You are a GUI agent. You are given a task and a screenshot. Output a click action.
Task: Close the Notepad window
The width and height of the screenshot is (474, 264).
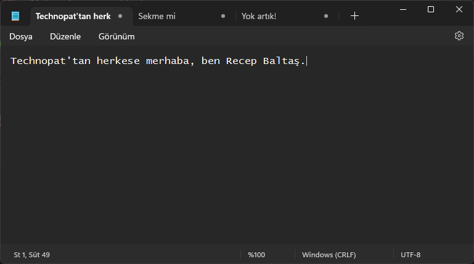tap(459, 9)
